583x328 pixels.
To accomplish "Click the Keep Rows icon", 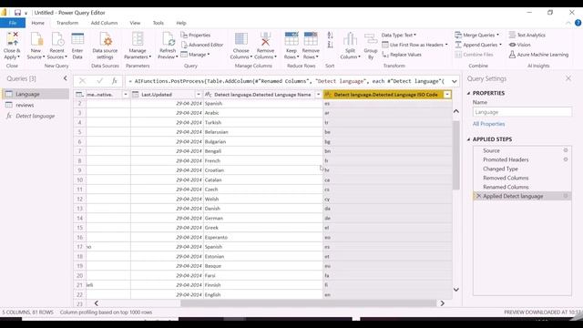I will tap(291, 39).
